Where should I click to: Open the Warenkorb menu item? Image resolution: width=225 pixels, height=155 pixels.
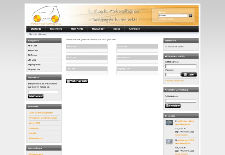click(56, 29)
